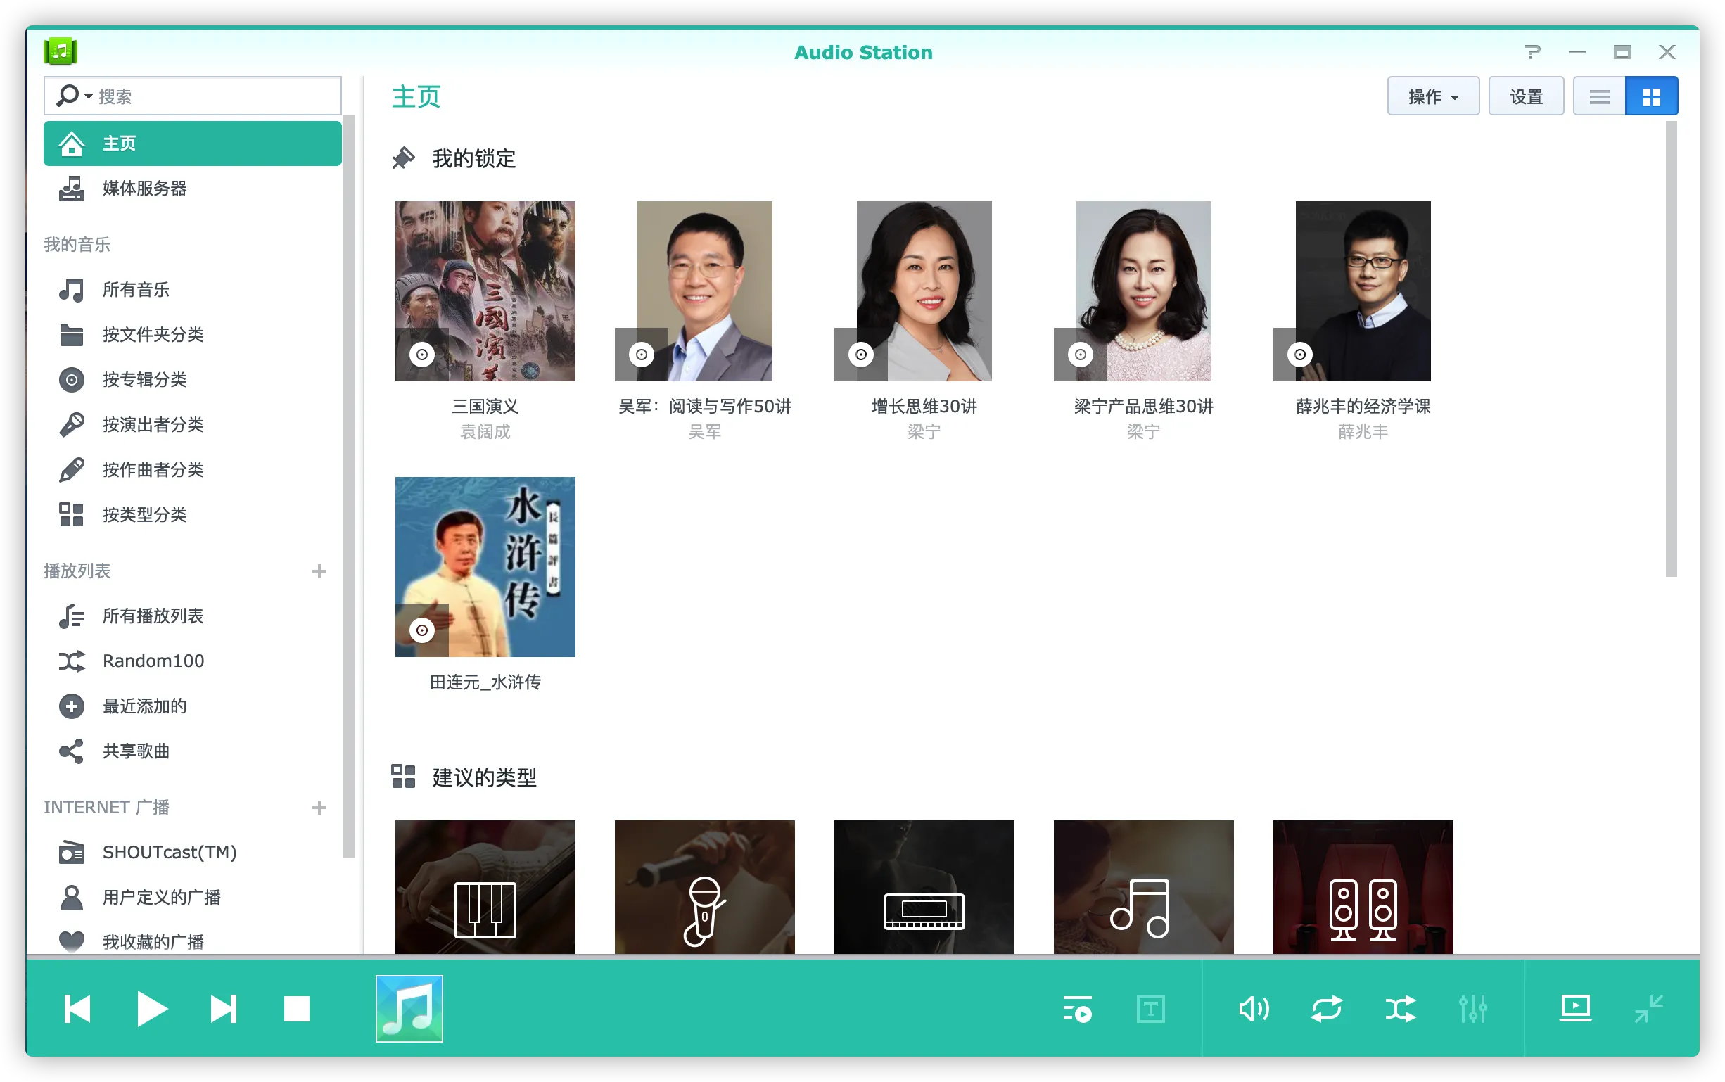Click the 所有播放列表 playlist icon
Viewport: 1725px width, 1082px height.
(72, 616)
